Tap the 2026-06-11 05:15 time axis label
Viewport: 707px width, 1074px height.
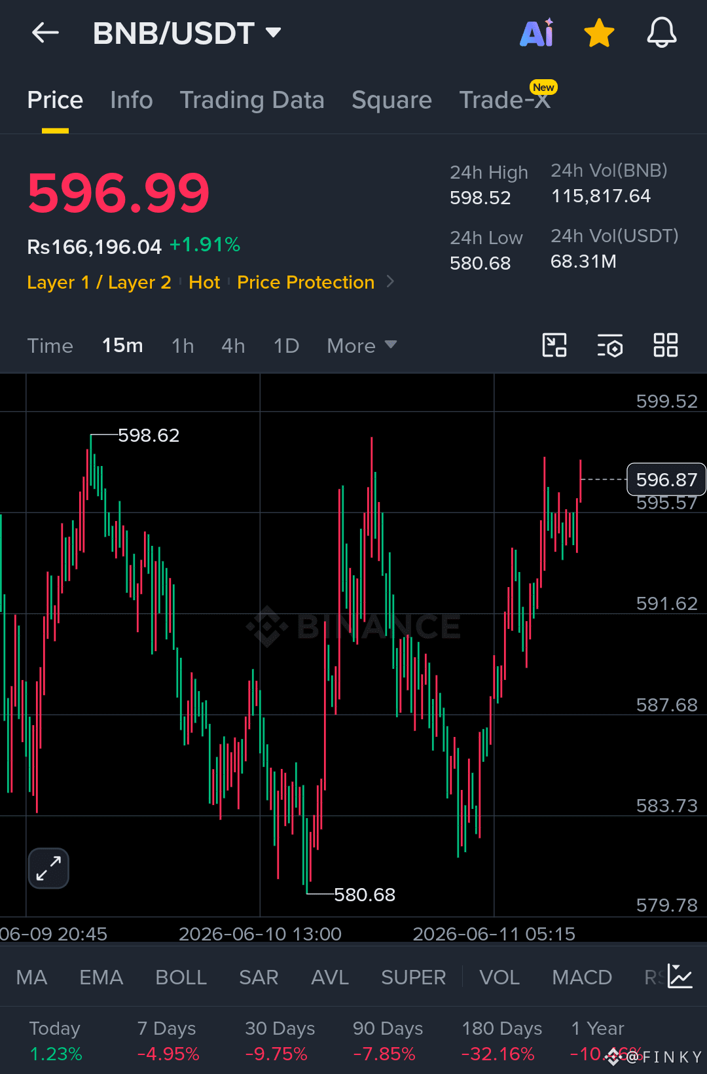pos(494,934)
